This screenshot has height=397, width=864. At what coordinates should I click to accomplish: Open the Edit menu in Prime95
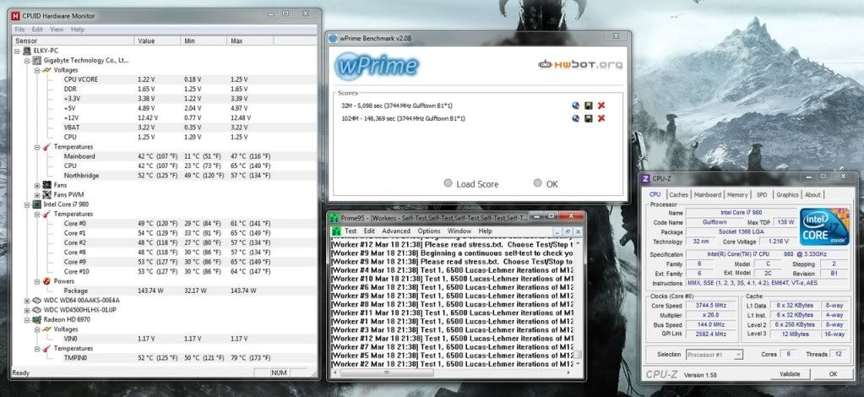(369, 231)
